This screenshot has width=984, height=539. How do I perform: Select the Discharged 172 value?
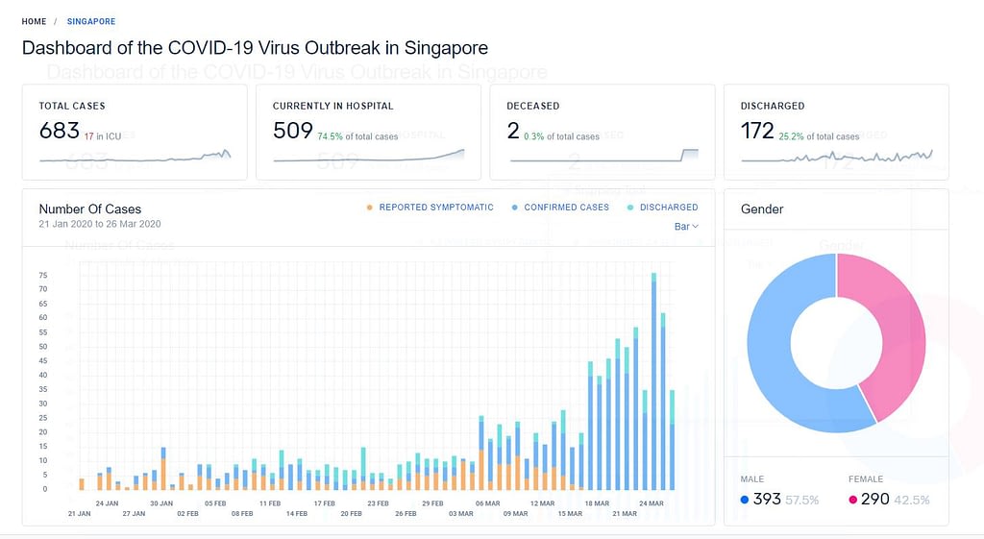tap(757, 131)
